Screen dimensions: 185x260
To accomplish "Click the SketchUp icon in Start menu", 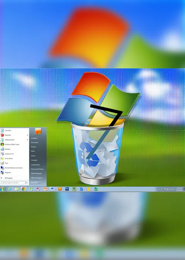I will 2,135.
